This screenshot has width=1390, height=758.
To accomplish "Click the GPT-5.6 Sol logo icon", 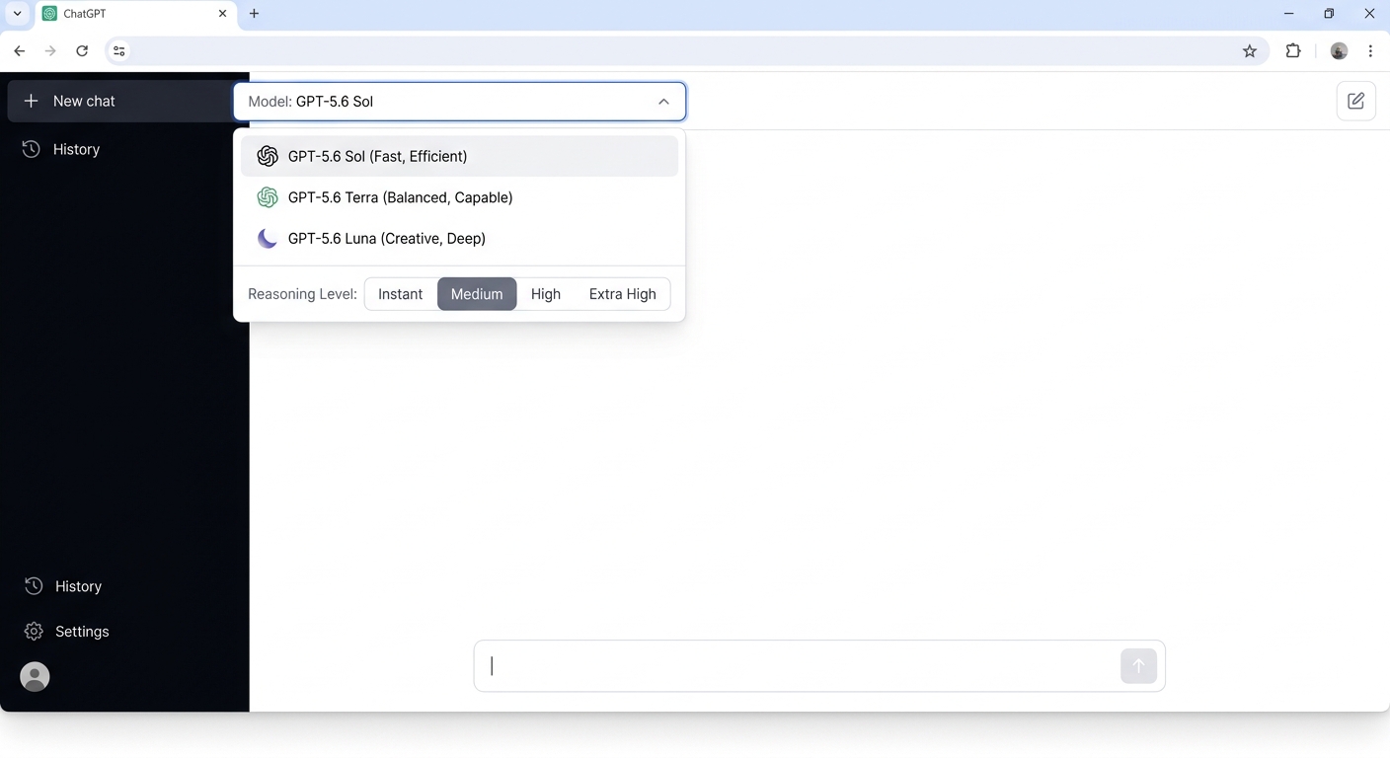I will click(x=268, y=156).
